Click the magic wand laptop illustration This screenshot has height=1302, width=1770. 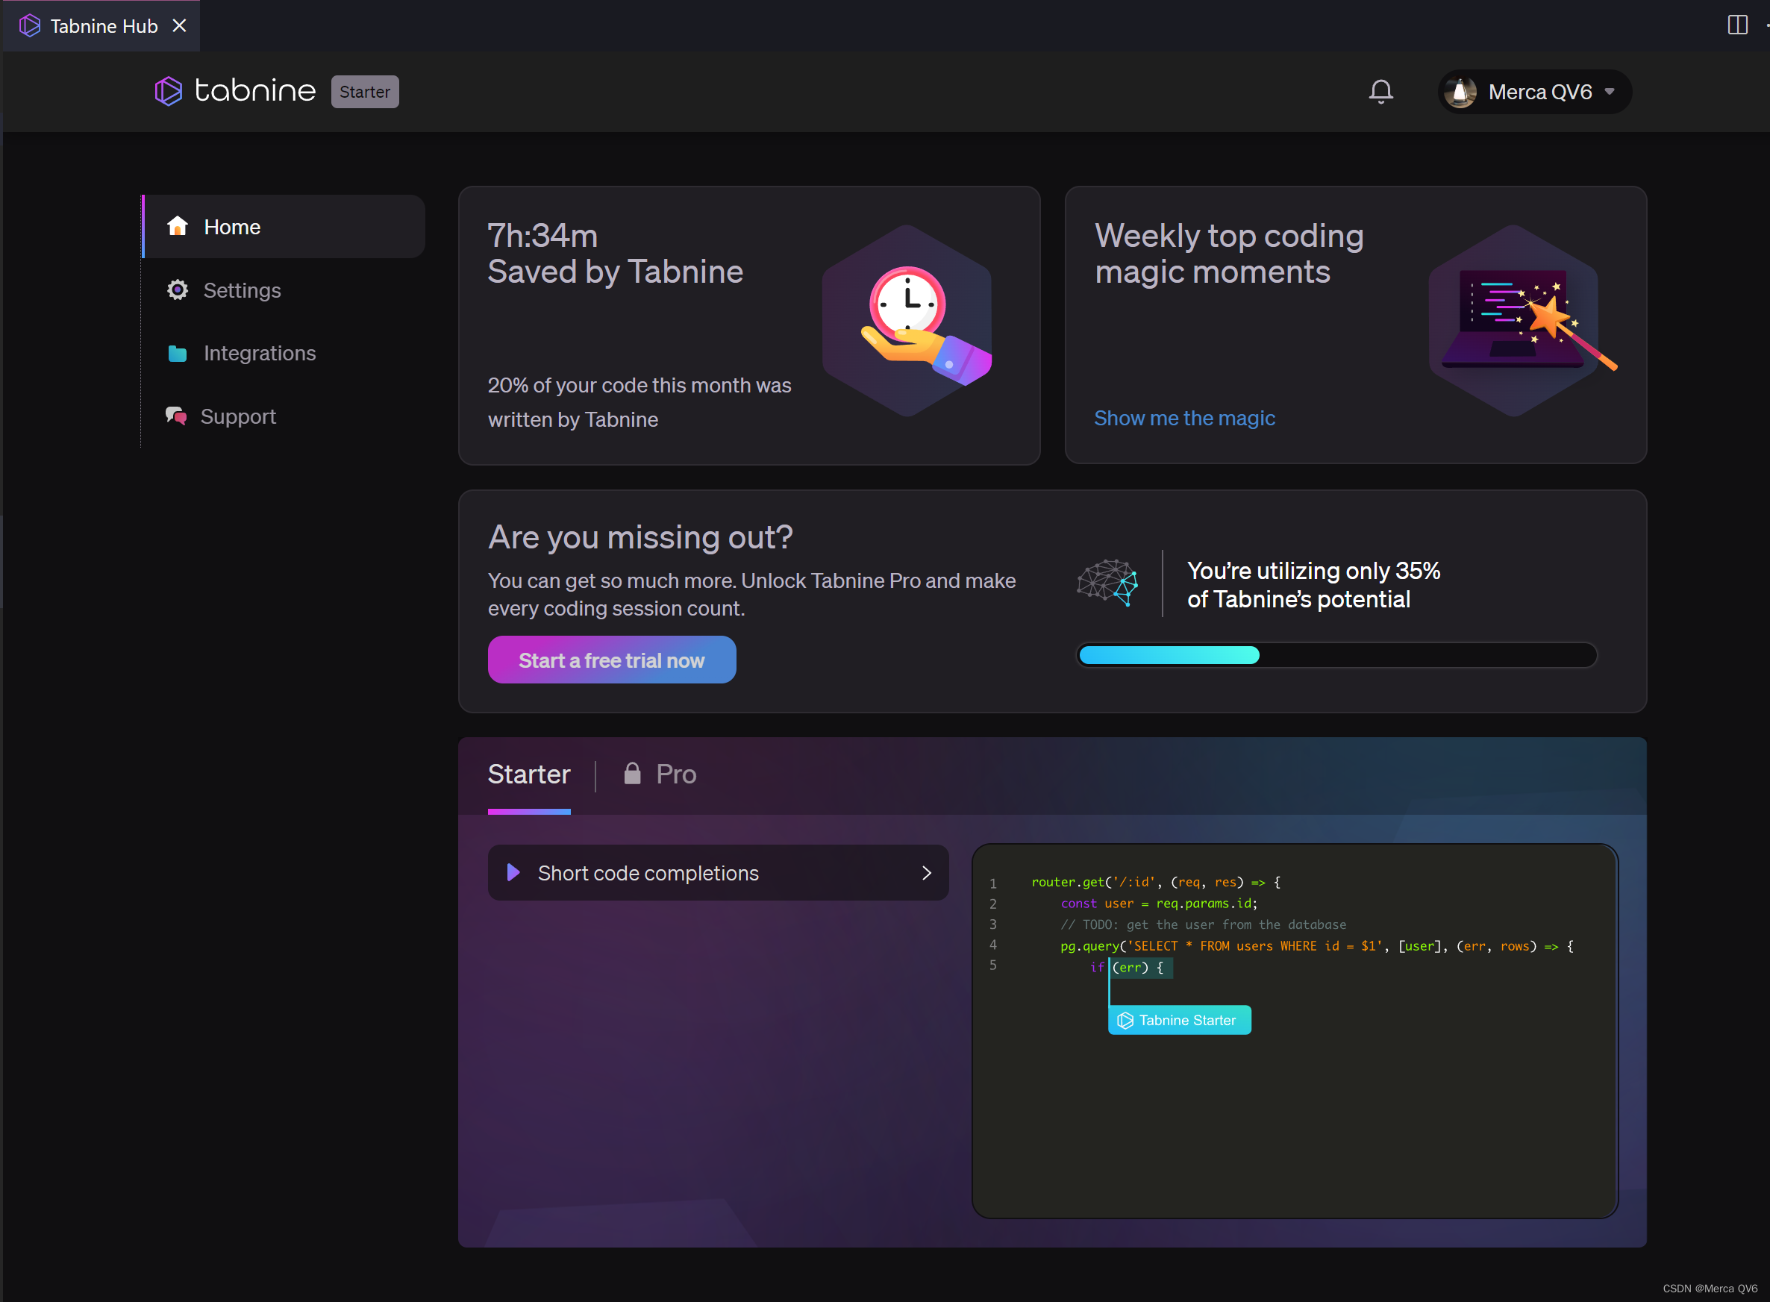[x=1515, y=321]
